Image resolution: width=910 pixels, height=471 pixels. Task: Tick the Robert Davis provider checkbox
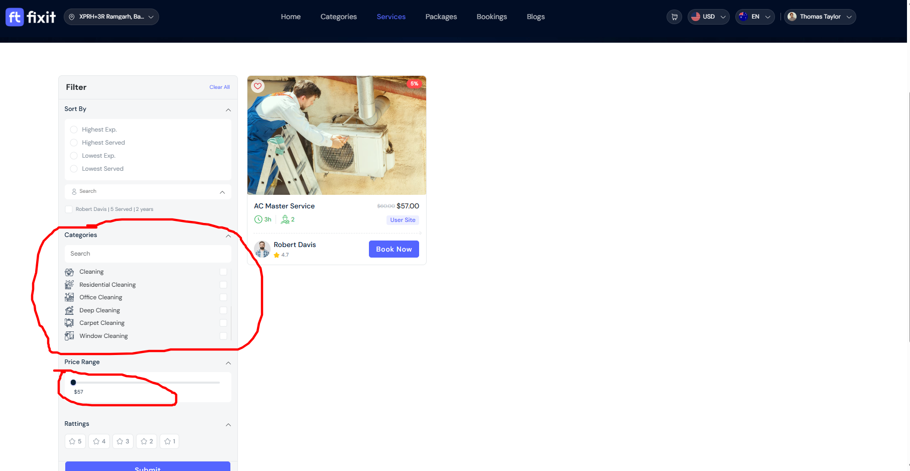click(69, 209)
